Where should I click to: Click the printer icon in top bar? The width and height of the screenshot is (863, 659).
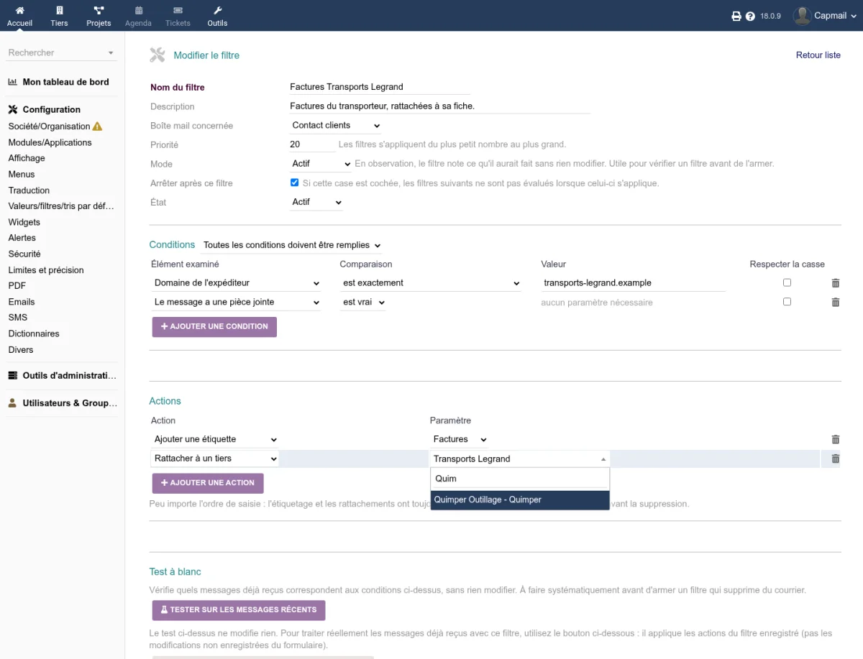tap(736, 16)
